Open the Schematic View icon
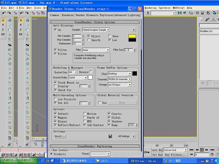The width and height of the screenshot is (219, 164). [202, 13]
